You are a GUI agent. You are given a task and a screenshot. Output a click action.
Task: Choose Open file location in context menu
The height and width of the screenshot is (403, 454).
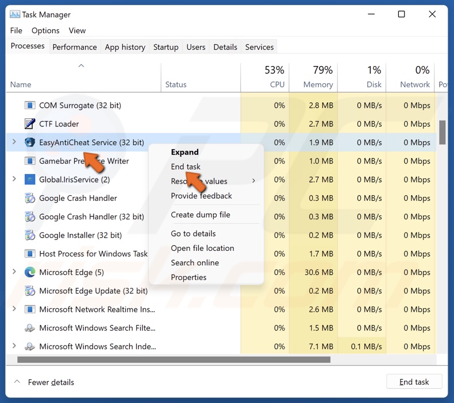tap(202, 248)
